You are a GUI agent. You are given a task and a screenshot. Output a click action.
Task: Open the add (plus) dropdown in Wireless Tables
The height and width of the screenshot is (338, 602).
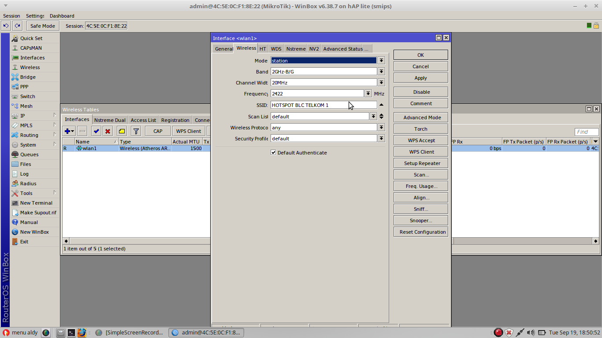tap(70, 131)
